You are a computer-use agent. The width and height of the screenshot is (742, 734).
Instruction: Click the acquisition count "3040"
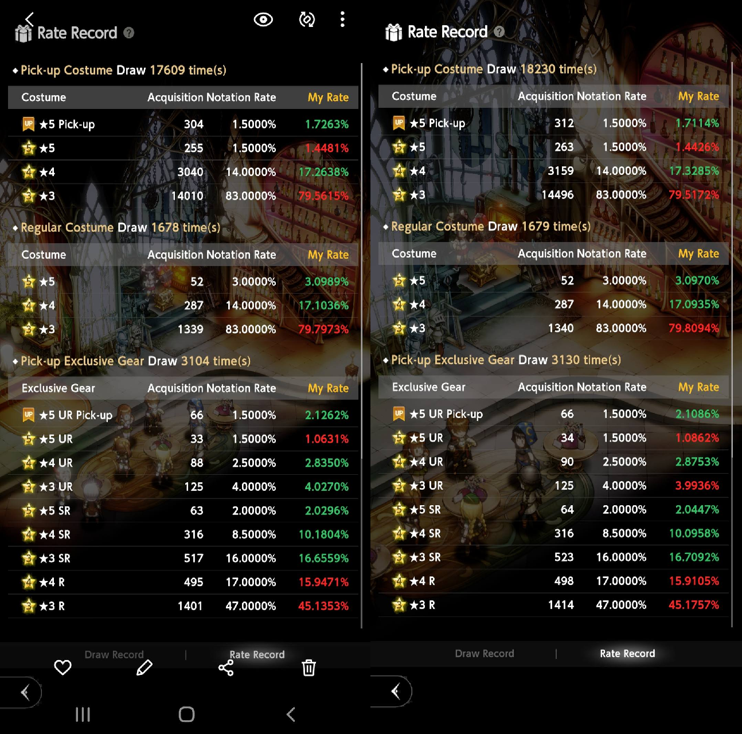pyautogui.click(x=190, y=171)
